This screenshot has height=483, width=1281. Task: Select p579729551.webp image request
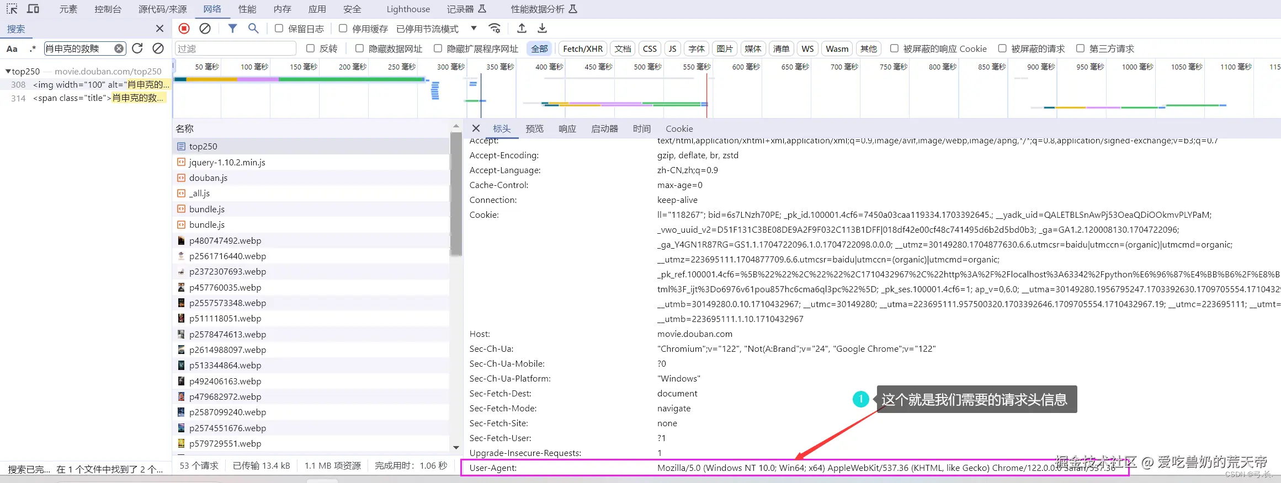312,443
